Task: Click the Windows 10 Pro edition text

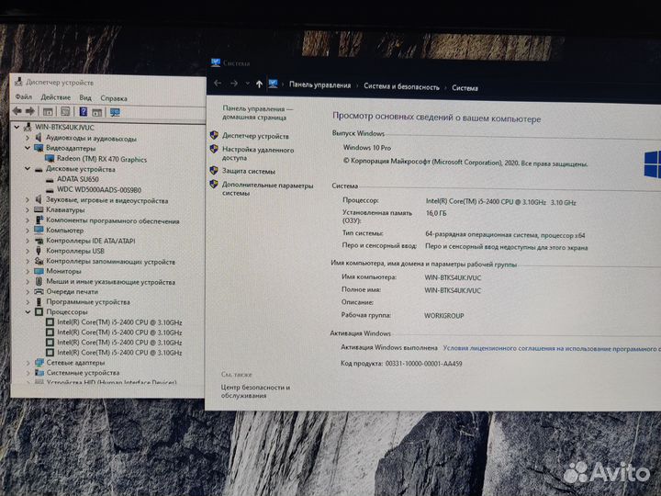Action: pyautogui.click(x=366, y=148)
